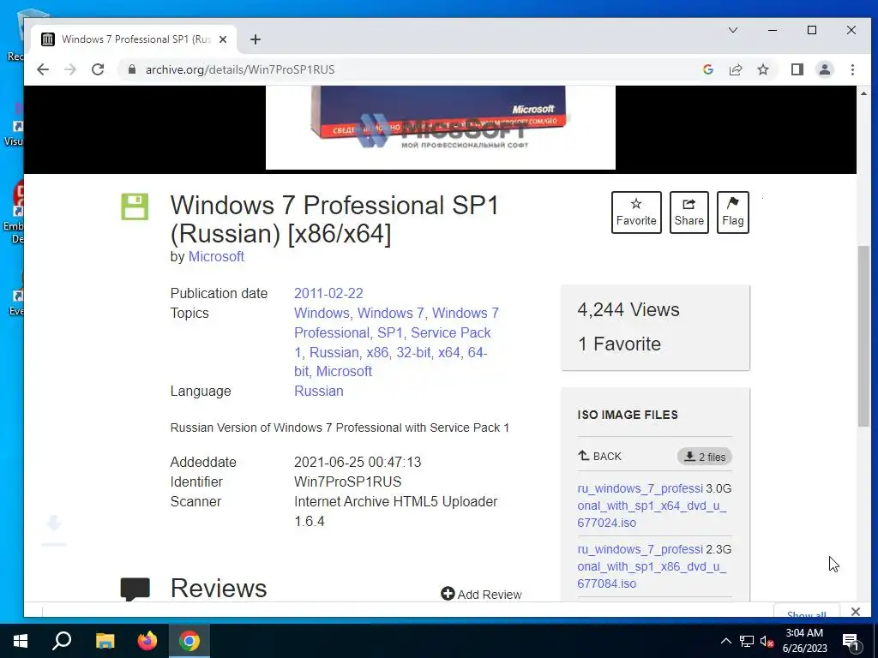Open the Google icon in the address bar
This screenshot has width=878, height=658.
pyautogui.click(x=707, y=69)
